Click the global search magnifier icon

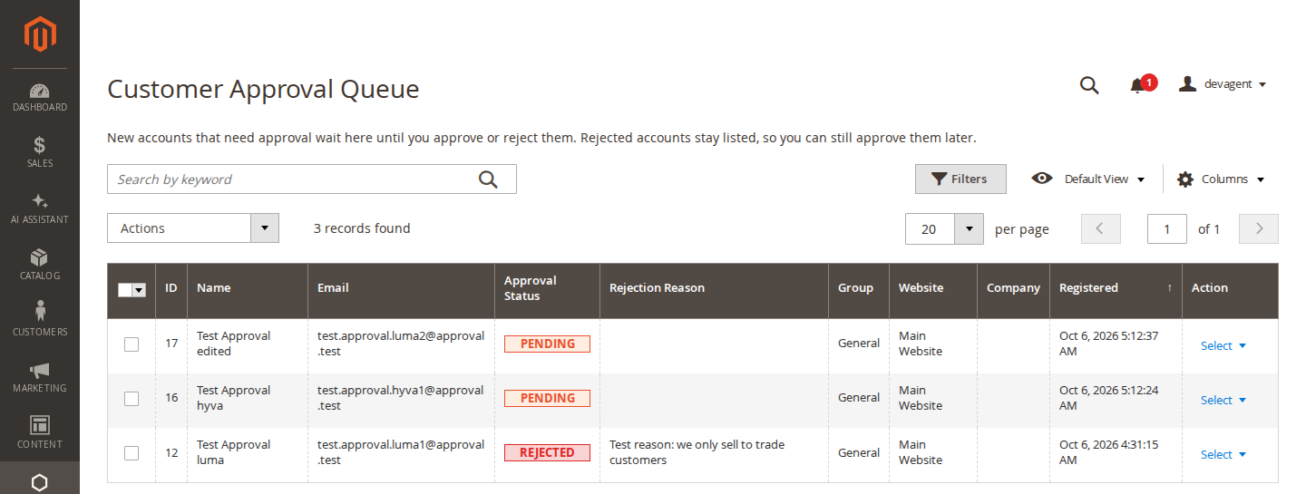pos(1089,85)
